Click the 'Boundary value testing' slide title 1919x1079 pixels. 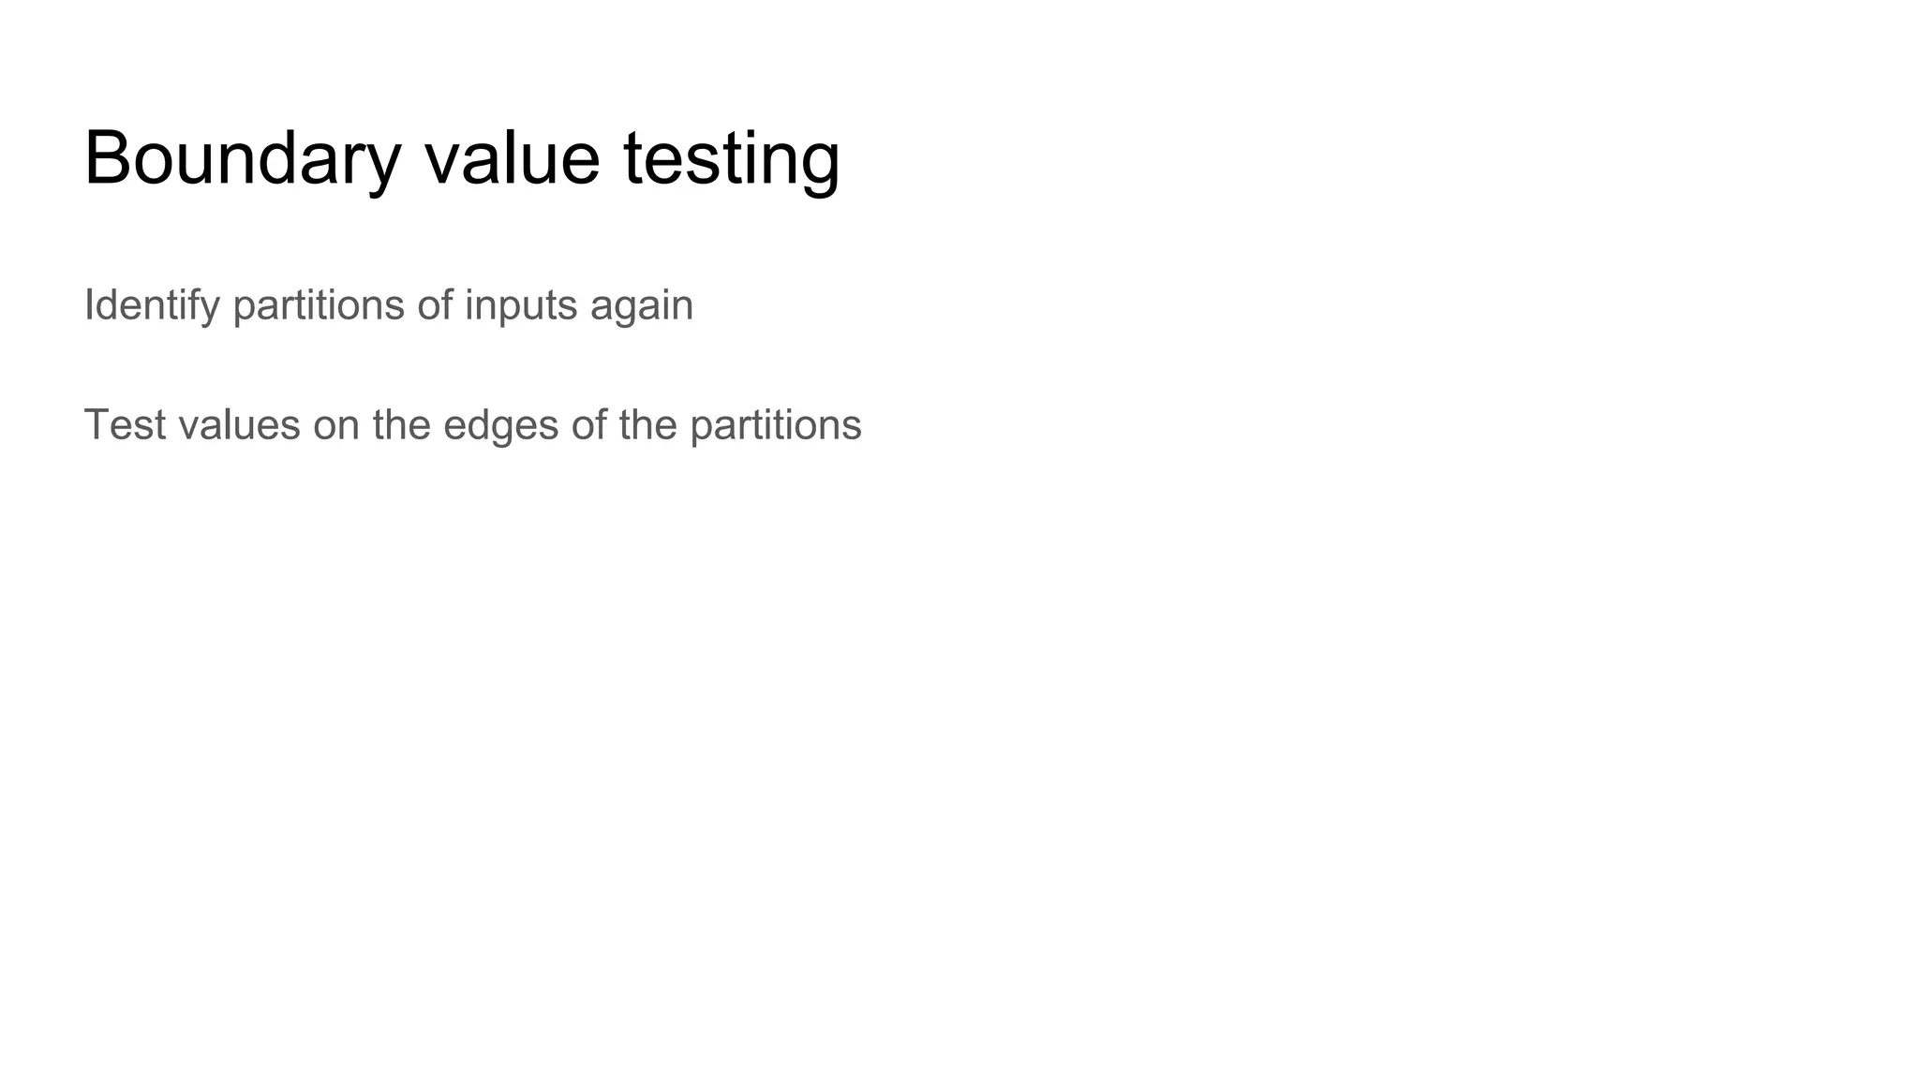pos(462,157)
